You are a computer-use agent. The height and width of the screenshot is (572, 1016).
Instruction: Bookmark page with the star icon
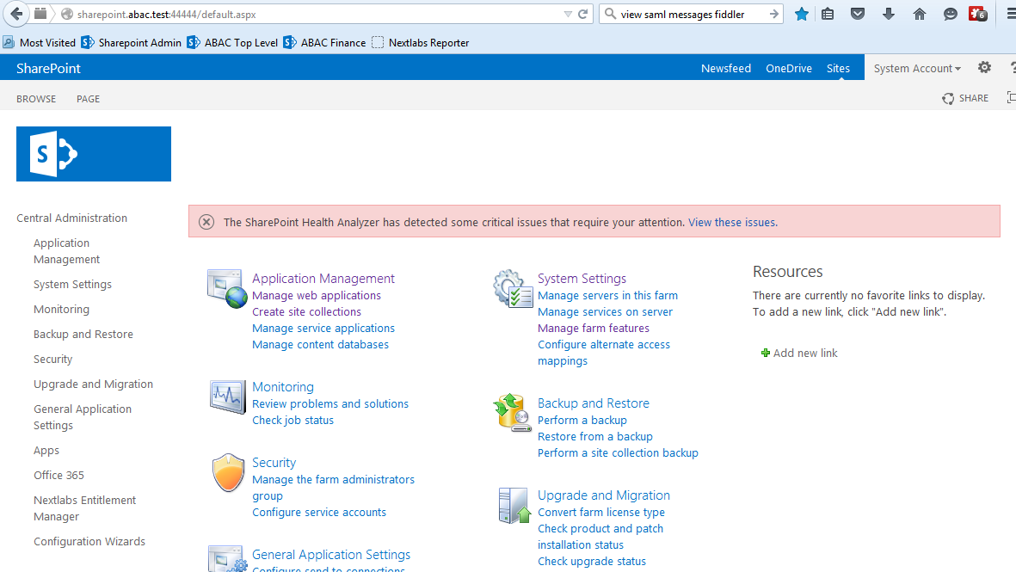point(802,15)
